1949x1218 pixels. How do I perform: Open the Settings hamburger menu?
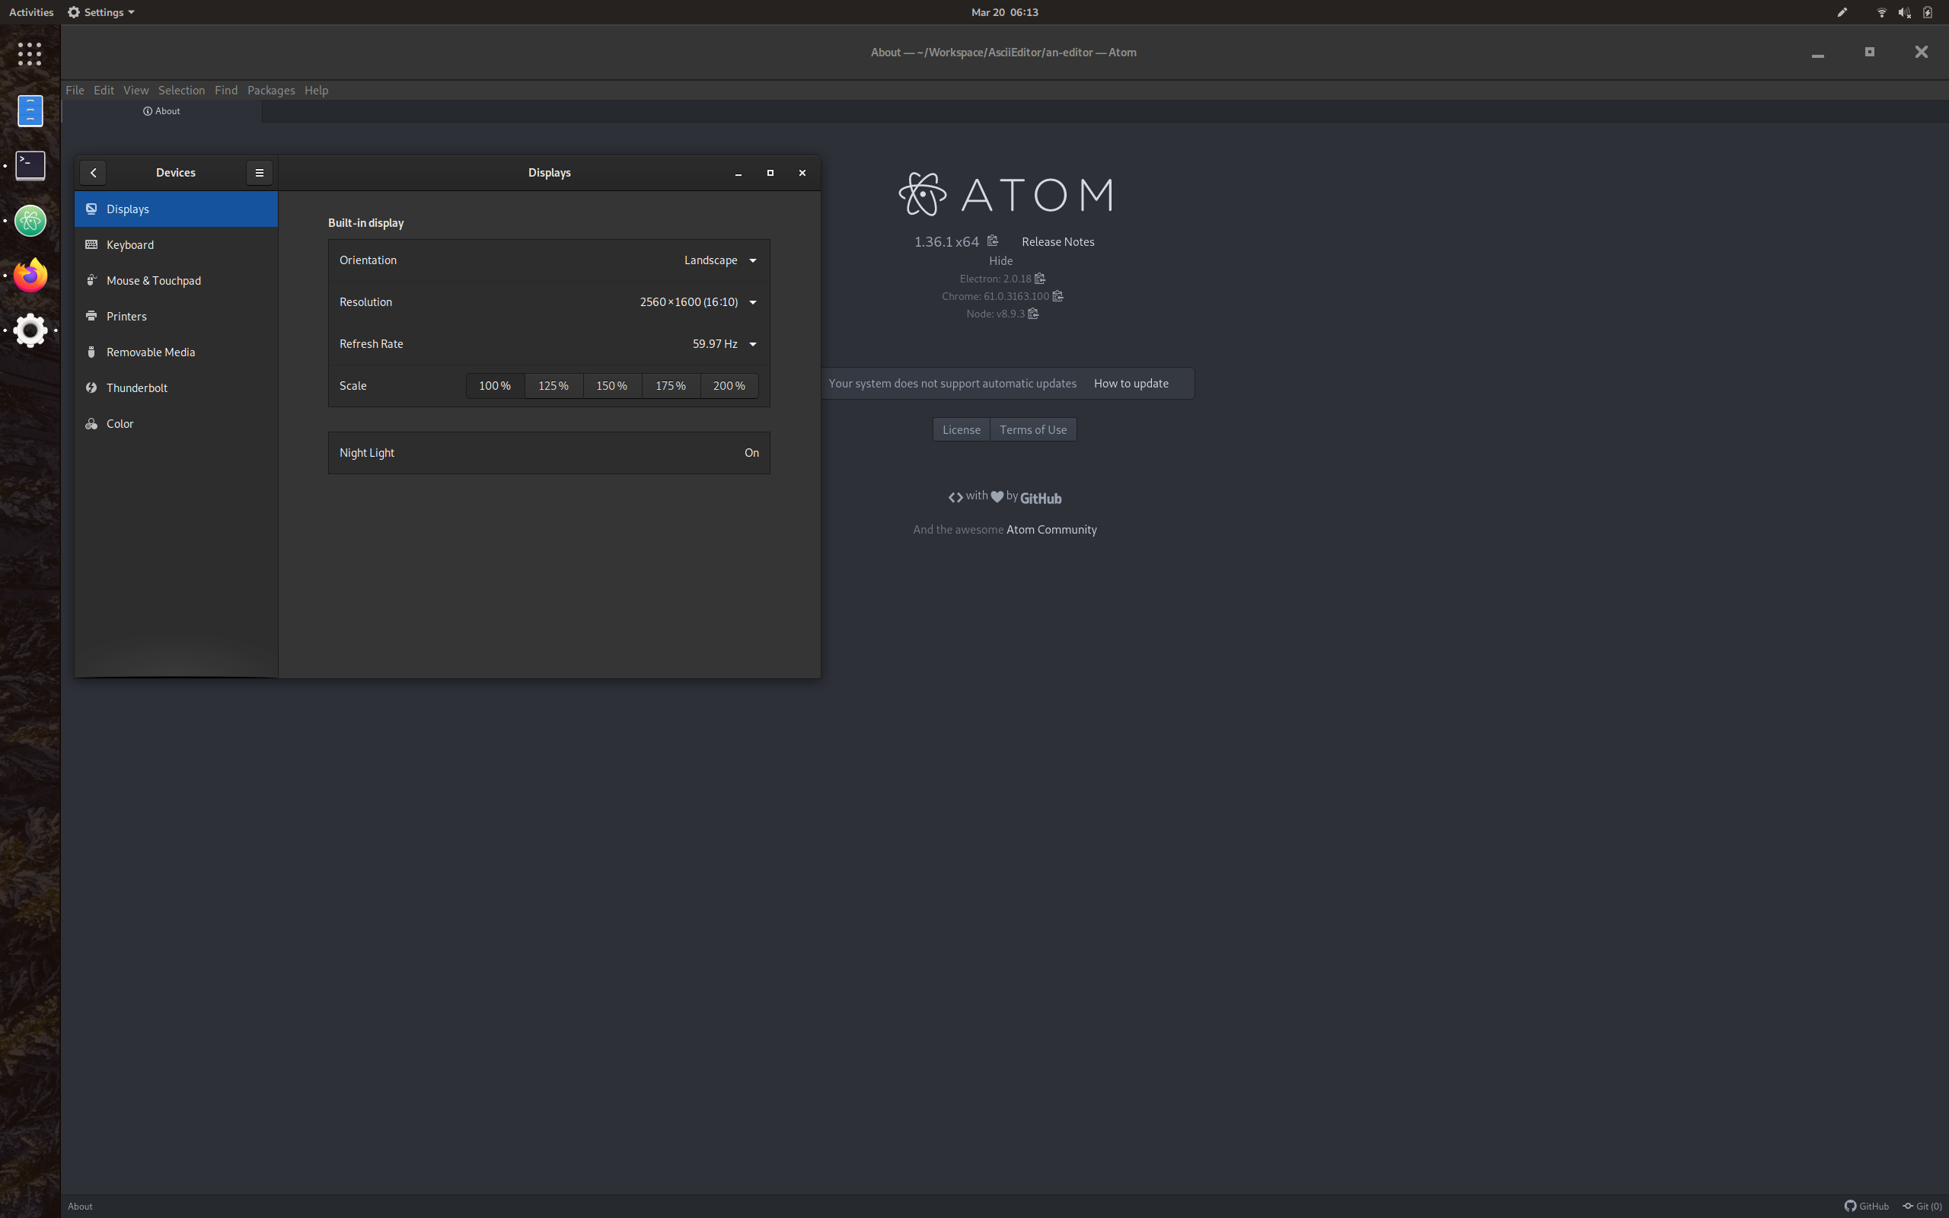[260, 172]
